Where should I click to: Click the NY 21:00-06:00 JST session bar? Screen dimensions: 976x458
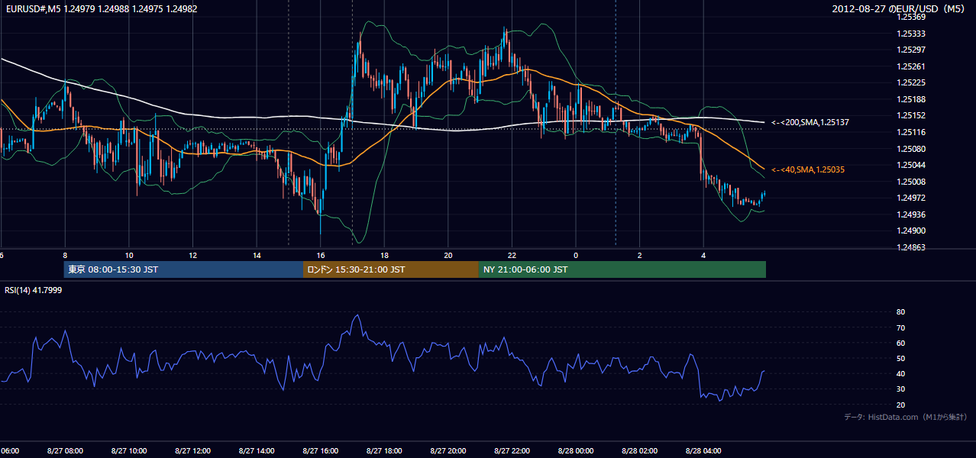click(622, 269)
